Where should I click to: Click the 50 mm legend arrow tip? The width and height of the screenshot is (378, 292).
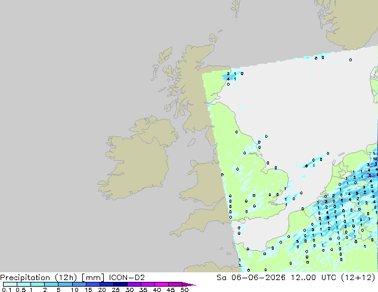pos(189,284)
